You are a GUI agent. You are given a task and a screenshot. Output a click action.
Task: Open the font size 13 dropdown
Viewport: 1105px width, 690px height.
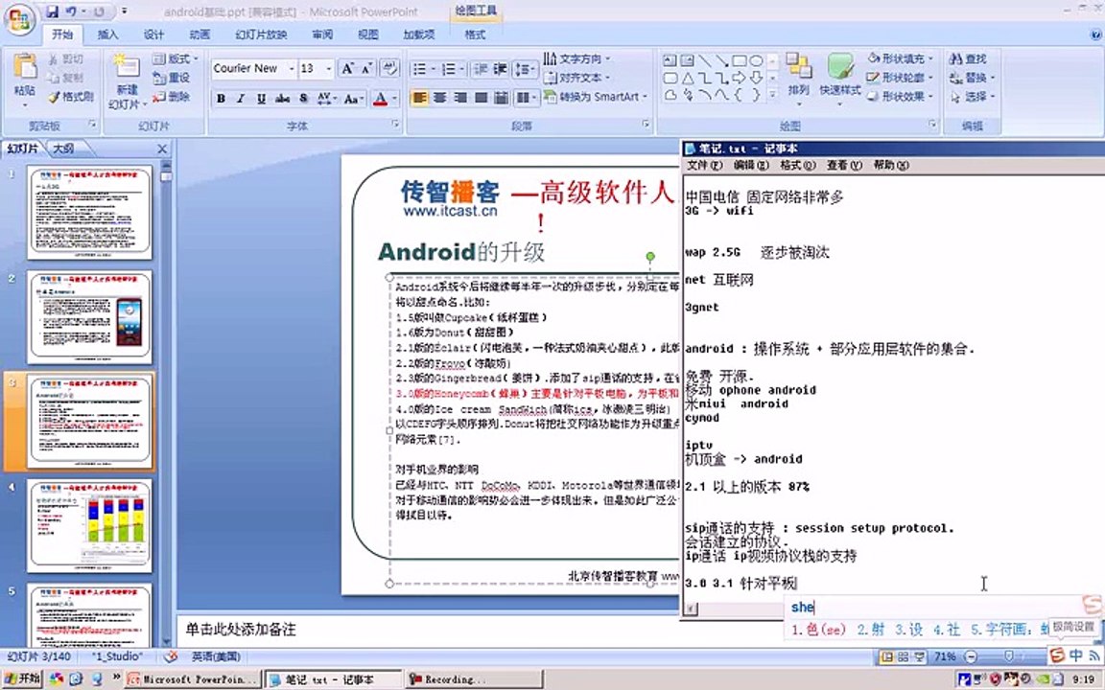pos(329,68)
